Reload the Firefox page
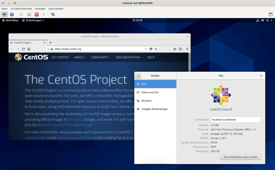The height and width of the screenshot is (170, 275). pos(23,49)
